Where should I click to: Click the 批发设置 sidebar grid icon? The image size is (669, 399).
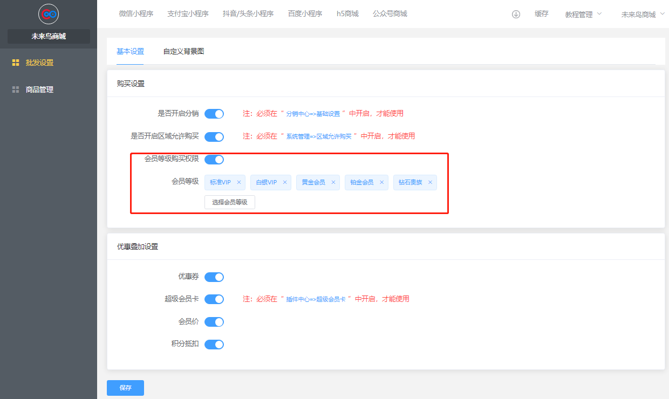tap(16, 63)
